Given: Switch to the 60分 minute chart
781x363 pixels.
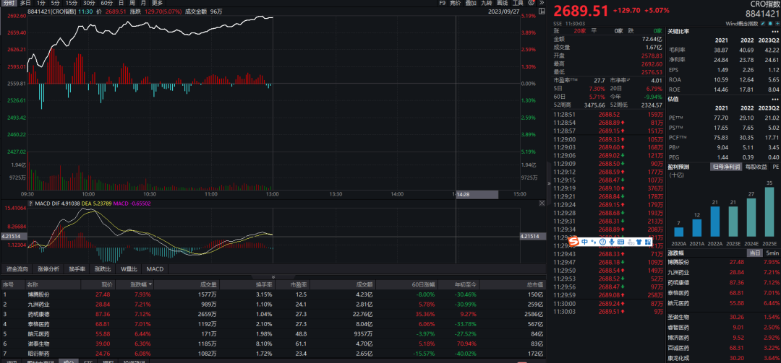Looking at the screenshot, I should tap(106, 3).
